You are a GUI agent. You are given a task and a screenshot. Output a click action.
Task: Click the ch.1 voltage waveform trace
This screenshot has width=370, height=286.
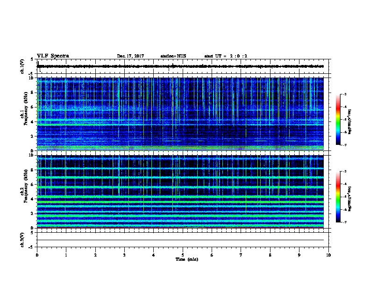180,66
